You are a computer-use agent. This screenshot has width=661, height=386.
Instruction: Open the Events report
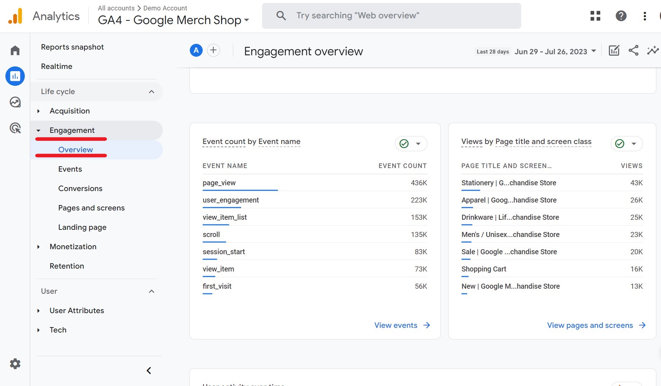[x=70, y=169]
